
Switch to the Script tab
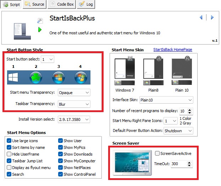click(x=11, y=5)
